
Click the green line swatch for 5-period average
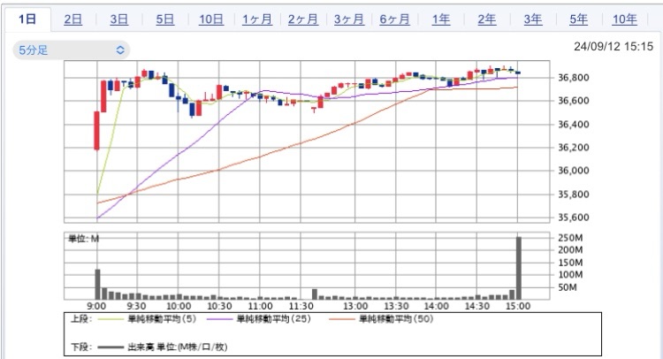pos(110,319)
